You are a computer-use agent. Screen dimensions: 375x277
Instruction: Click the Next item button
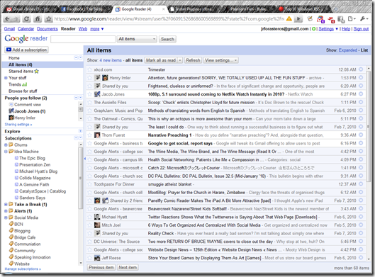[x=128, y=267]
